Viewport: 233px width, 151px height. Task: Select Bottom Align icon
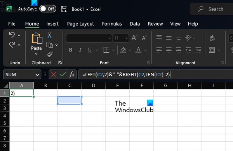pyautogui.click(x=179, y=39)
